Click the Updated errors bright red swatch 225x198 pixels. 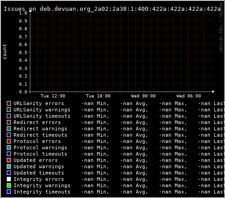tap(9, 160)
